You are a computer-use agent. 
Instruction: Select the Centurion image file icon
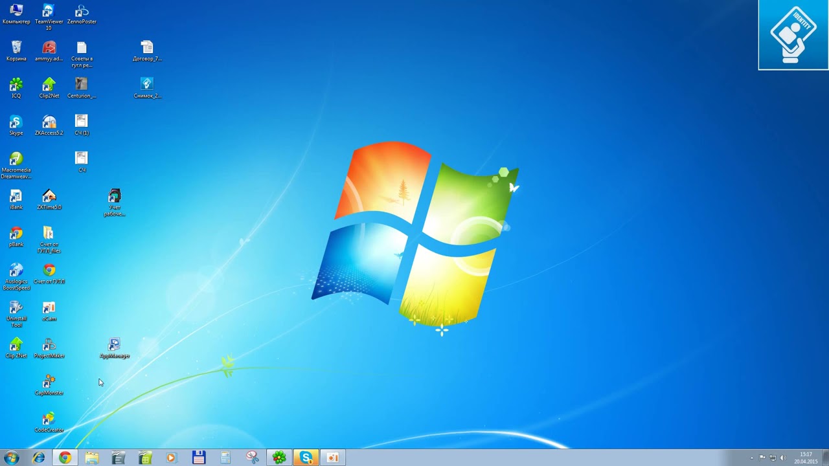[82, 88]
